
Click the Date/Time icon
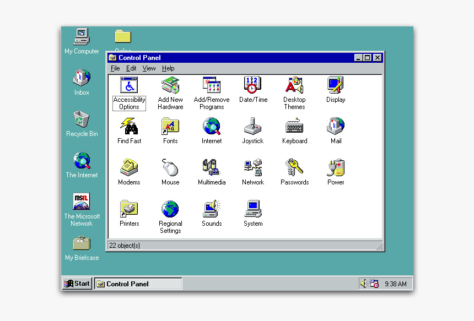click(x=253, y=86)
